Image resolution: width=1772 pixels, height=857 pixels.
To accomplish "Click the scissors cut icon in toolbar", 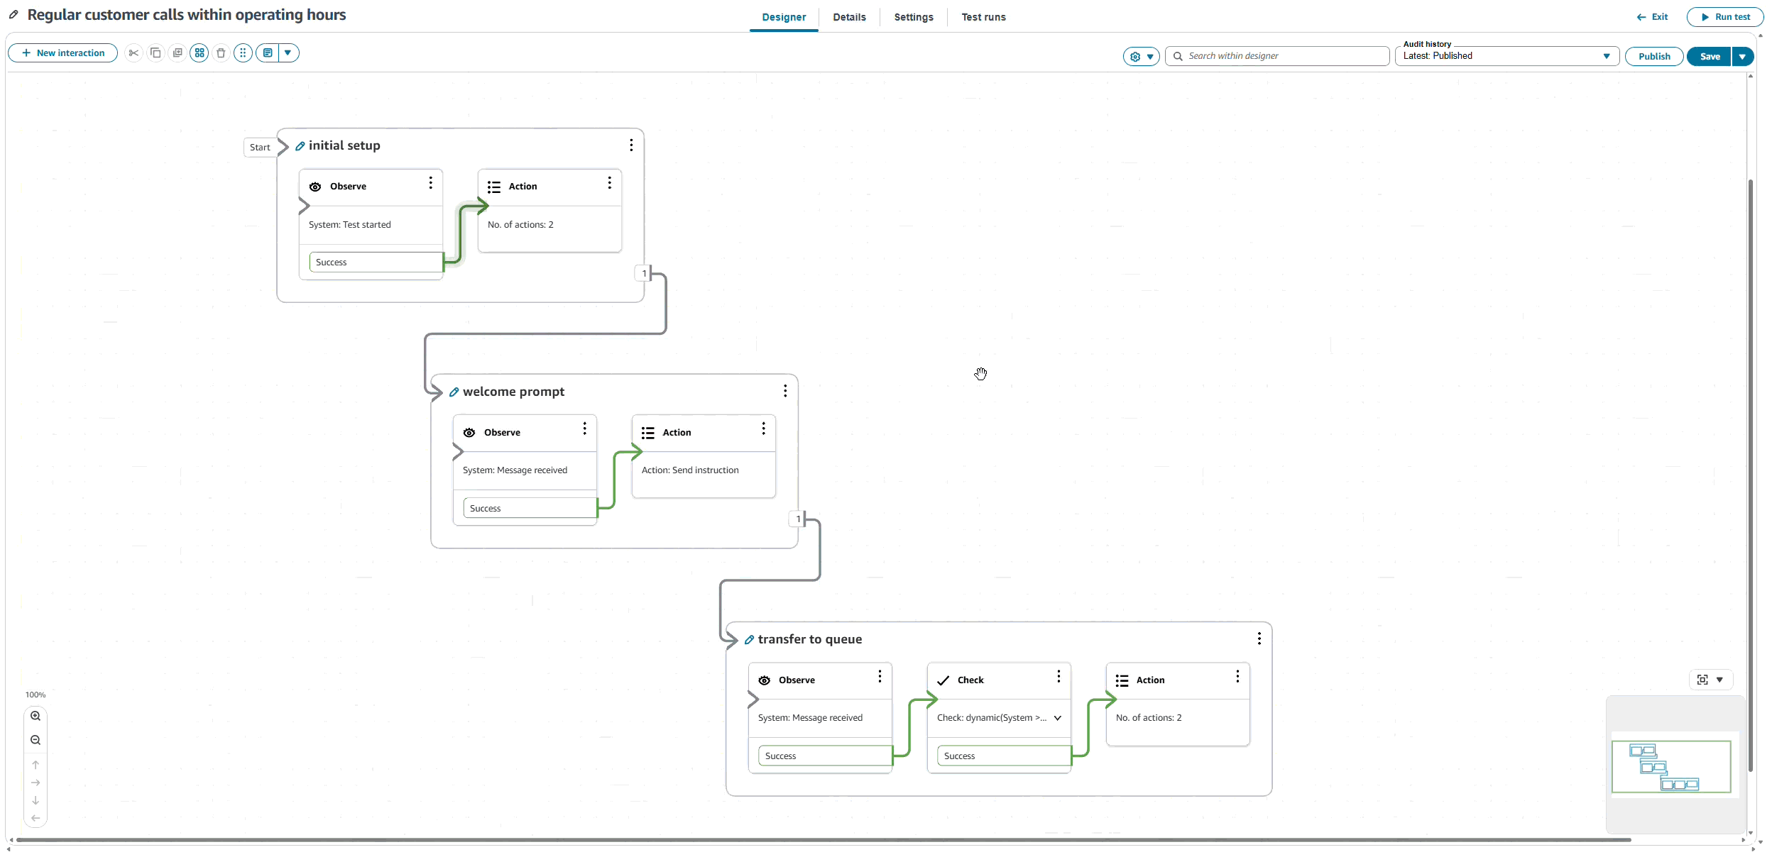I will click(133, 53).
